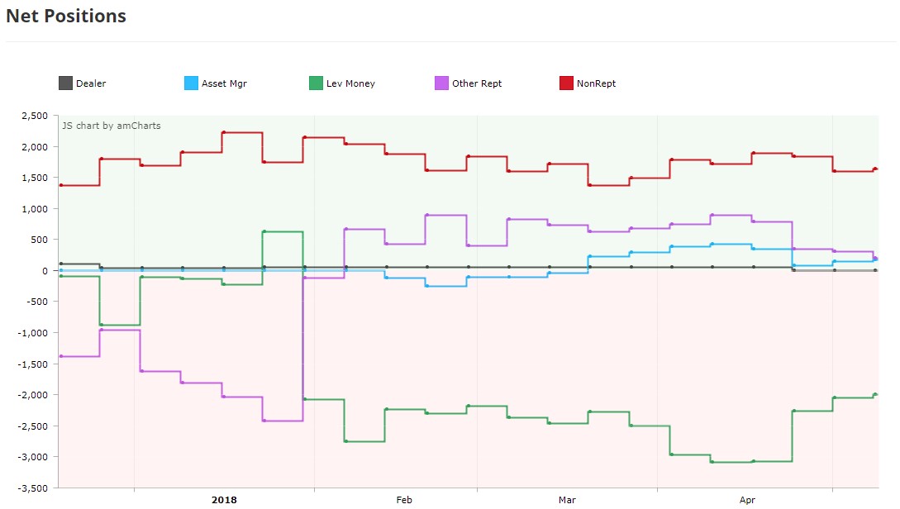Select the Apr marker on the date axis
This screenshot has height=509, width=900.
point(747,500)
